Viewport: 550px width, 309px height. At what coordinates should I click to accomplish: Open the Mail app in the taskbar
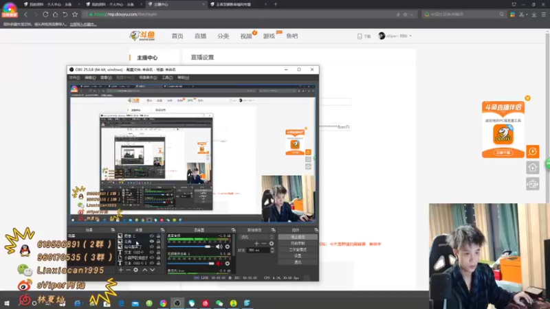click(x=135, y=304)
